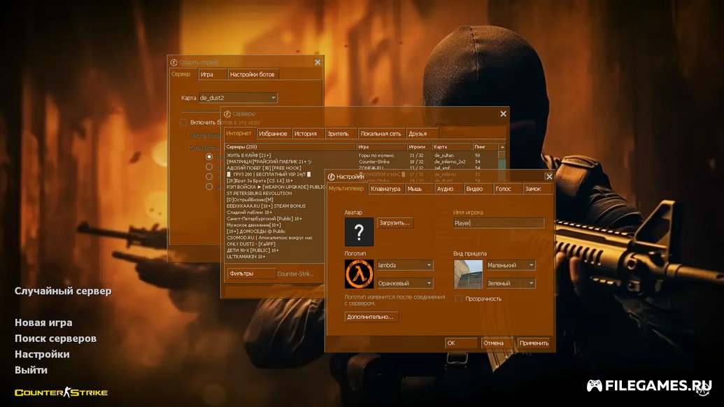Click Случайный сервер in the main menu
The width and height of the screenshot is (724, 407).
pos(63,291)
